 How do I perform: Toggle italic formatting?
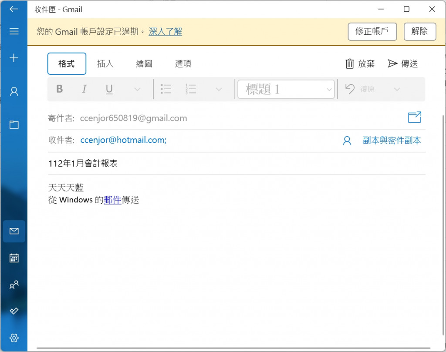click(x=84, y=89)
